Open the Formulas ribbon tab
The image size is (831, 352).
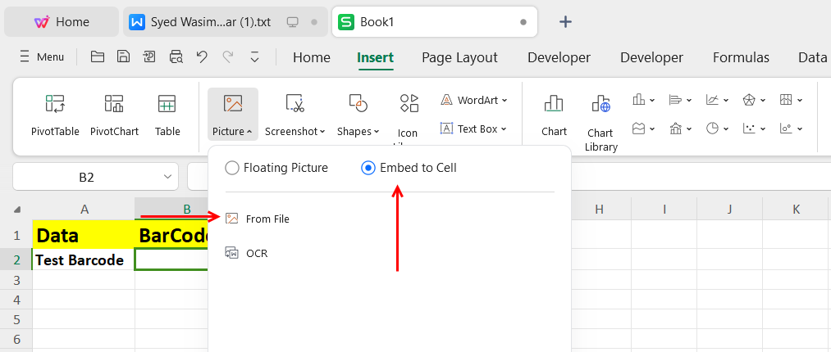(x=741, y=57)
